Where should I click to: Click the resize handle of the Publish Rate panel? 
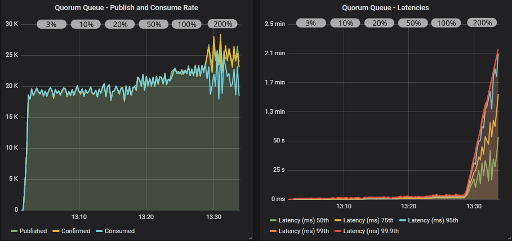pos(250,238)
